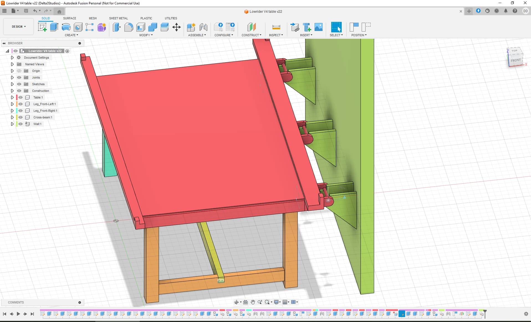Open the SHEET METAL tab
Screen dimensions: 531x322
click(x=118, y=18)
